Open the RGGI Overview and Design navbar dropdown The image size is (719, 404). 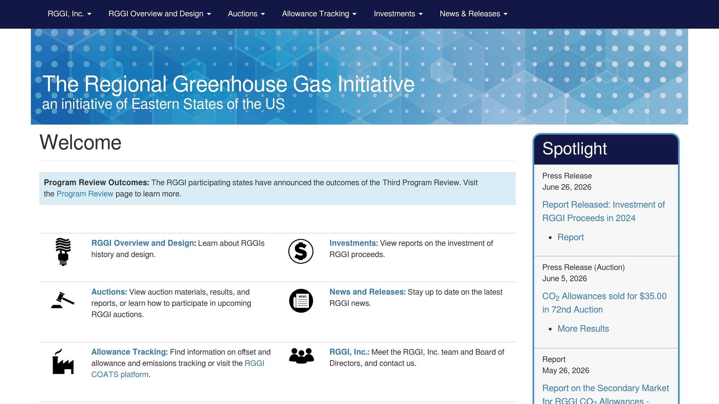[x=160, y=14]
